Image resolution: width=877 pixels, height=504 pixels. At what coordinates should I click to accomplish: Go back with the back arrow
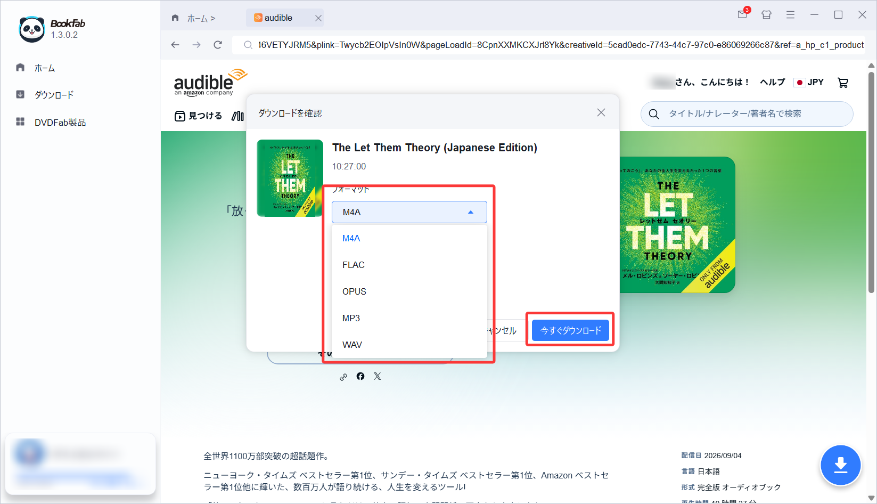(x=175, y=45)
